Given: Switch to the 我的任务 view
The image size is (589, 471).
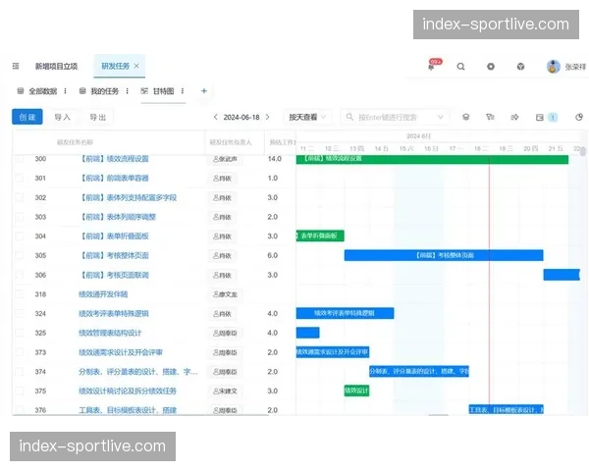Looking at the screenshot, I should (x=104, y=91).
